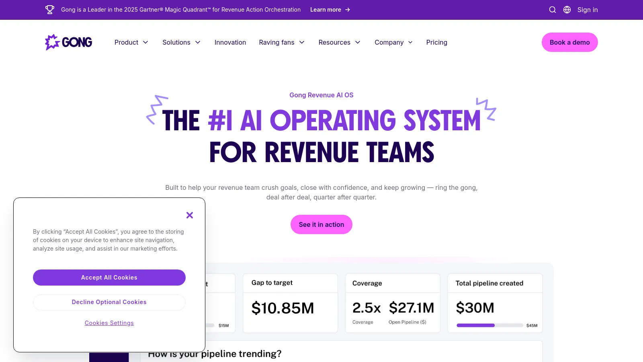Click the Book a demo button

(x=569, y=42)
